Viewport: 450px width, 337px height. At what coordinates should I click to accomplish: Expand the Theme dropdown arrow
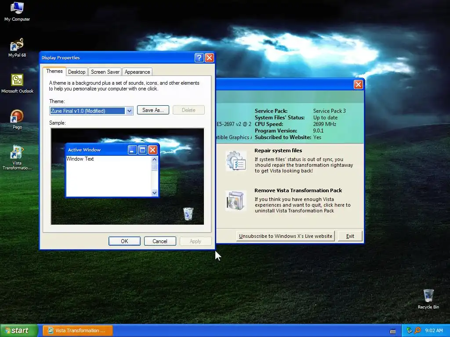coord(129,111)
